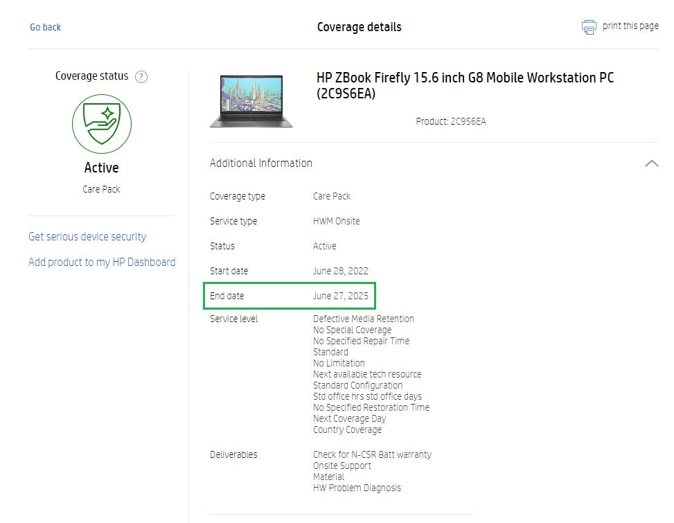The image size is (674, 523).
Task: Click the Coverage details page title
Action: [x=360, y=27]
